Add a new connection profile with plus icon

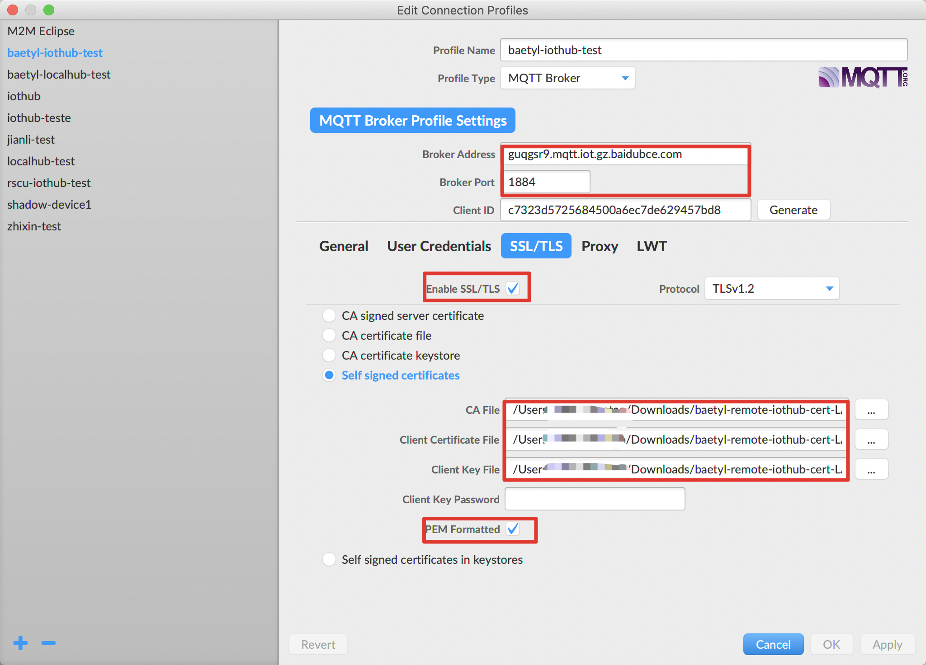20,643
